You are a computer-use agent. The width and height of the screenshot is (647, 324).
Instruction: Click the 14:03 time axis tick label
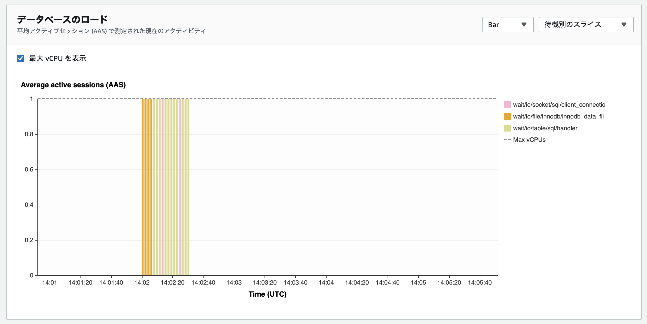[x=234, y=283]
